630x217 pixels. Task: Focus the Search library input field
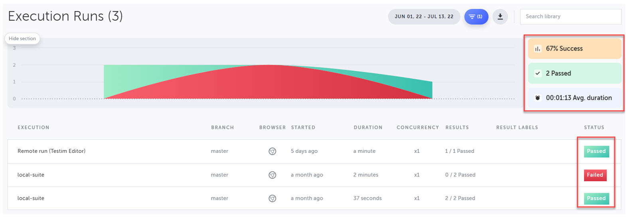pyautogui.click(x=570, y=17)
